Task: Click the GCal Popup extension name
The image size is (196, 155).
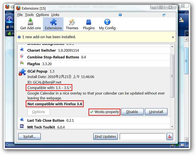Action: [37, 71]
